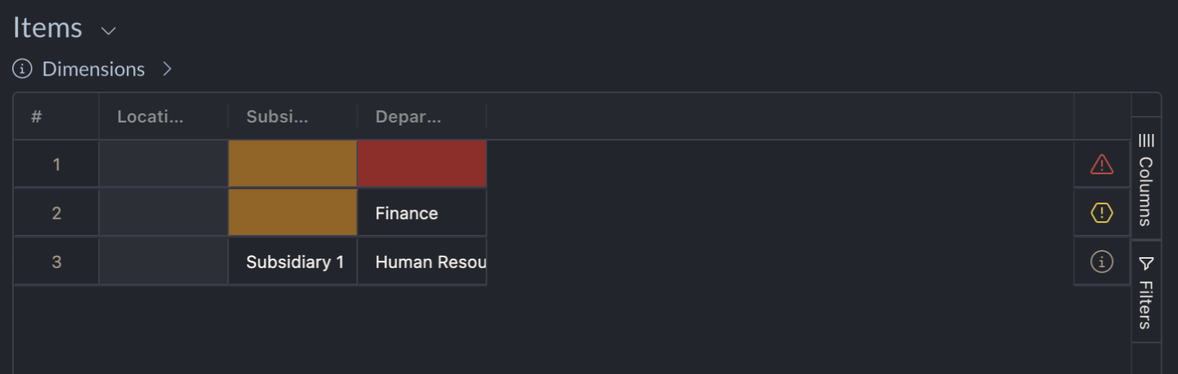Click the info circle icon in row 3

1102,262
